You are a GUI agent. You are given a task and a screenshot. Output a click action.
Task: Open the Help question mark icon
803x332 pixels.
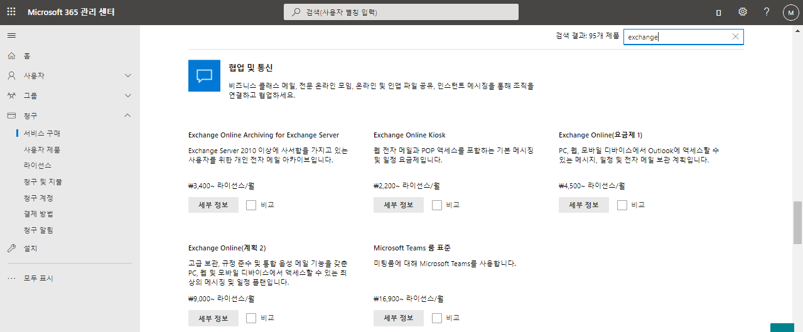coord(767,12)
